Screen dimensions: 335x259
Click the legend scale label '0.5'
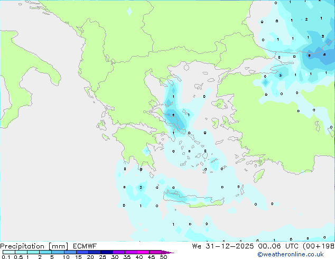click(18, 257)
